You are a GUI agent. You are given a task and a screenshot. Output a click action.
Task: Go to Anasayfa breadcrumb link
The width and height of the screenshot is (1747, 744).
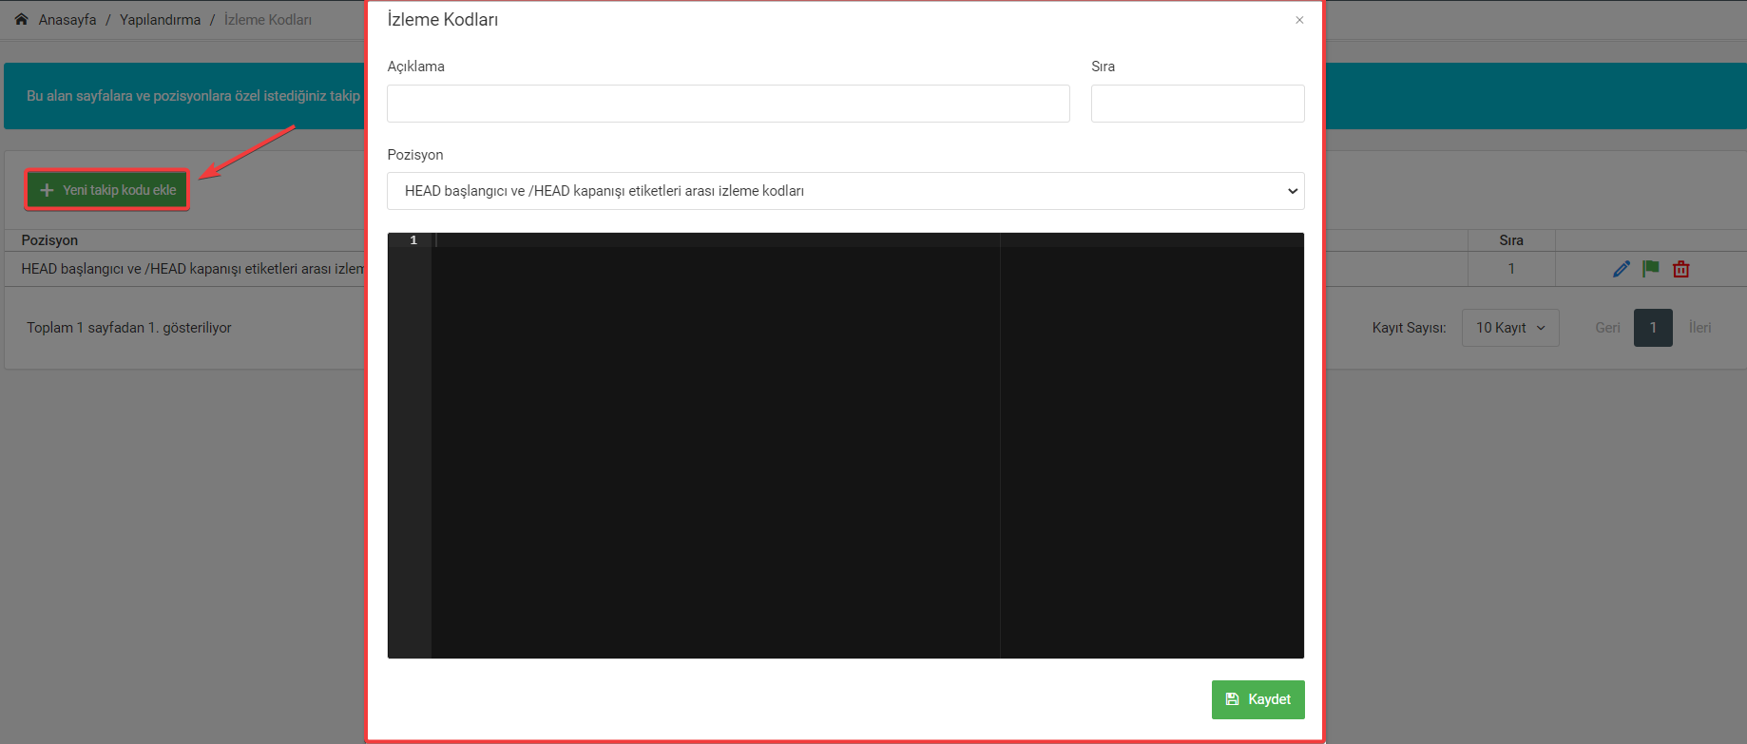tap(67, 20)
